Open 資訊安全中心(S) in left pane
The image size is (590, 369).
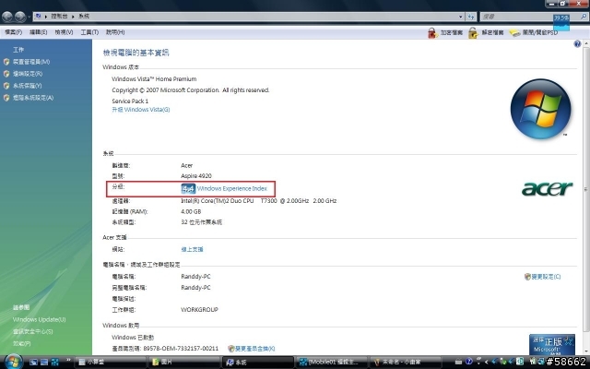pyautogui.click(x=33, y=332)
